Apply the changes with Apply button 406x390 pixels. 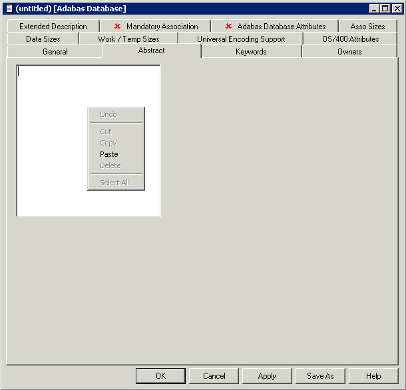coord(267,376)
